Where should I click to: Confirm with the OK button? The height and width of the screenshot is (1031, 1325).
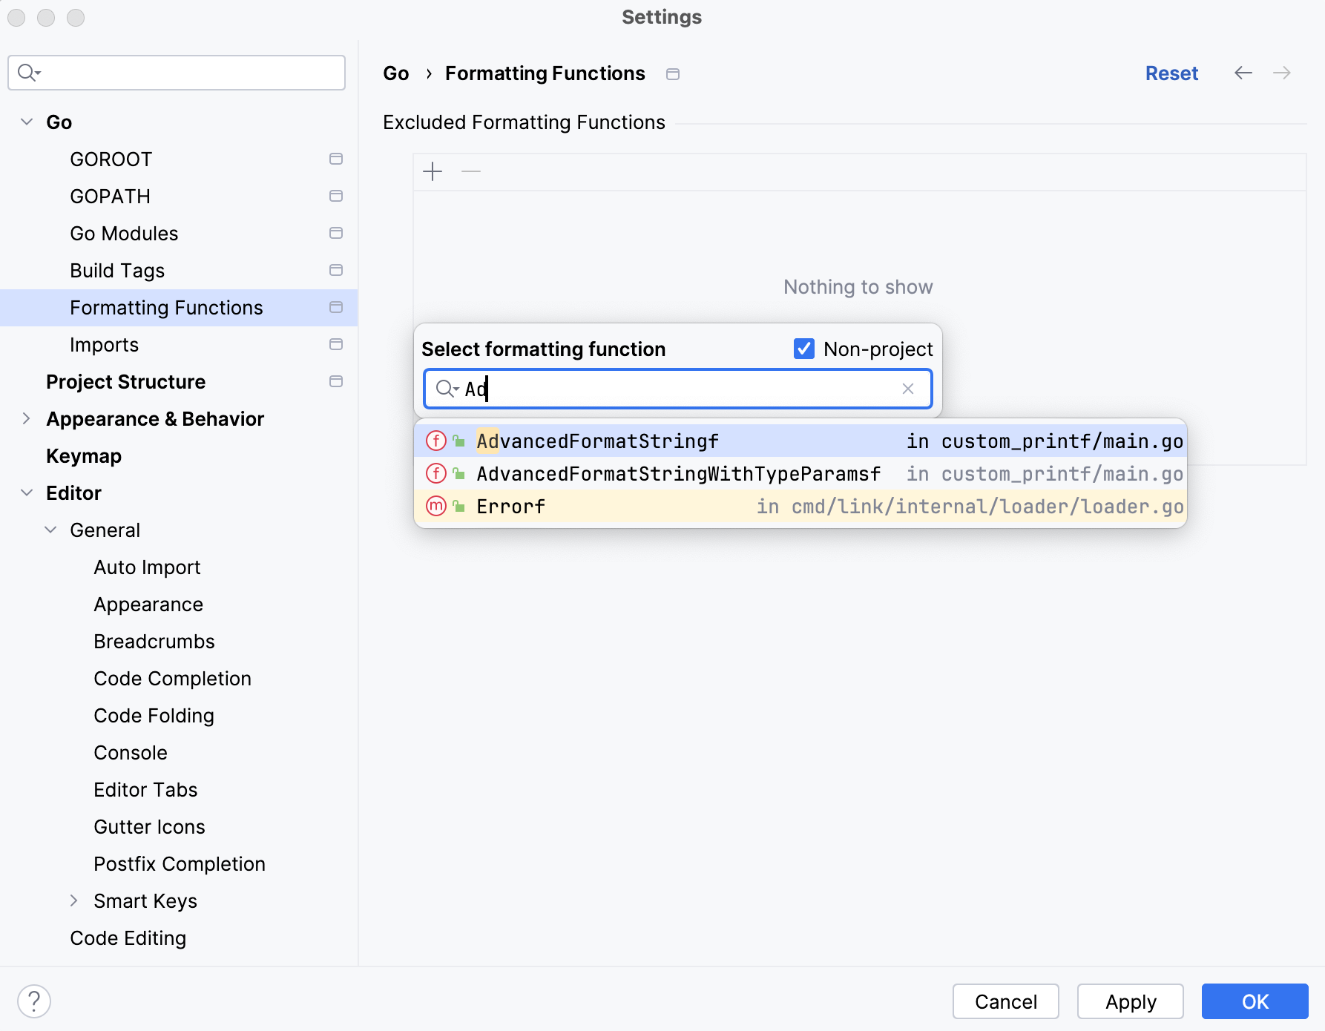point(1255,1001)
